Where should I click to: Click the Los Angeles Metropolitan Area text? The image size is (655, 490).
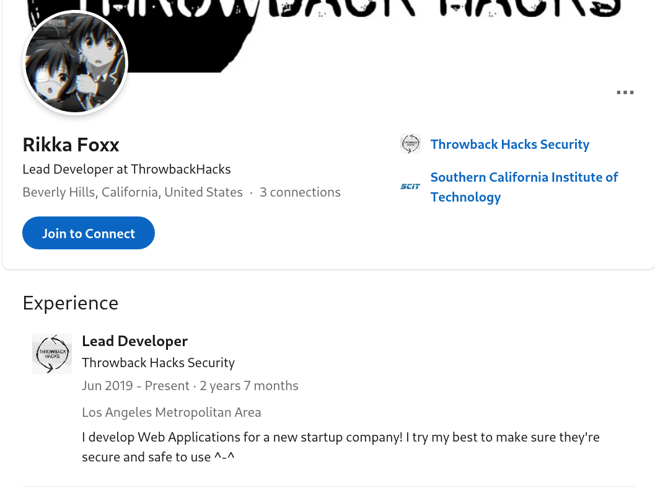click(x=171, y=412)
